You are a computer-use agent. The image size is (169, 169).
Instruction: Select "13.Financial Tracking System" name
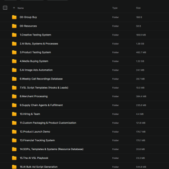pos(37,140)
